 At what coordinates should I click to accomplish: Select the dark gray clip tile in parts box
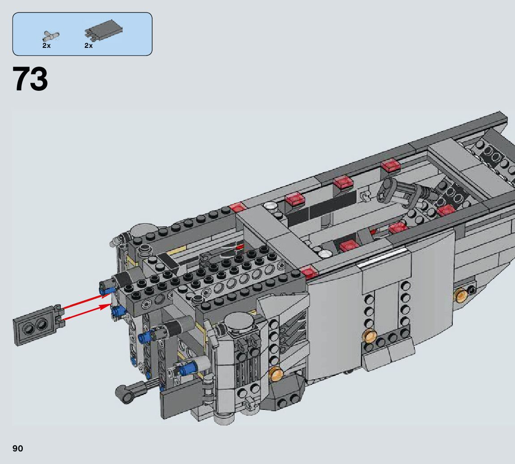click(104, 30)
